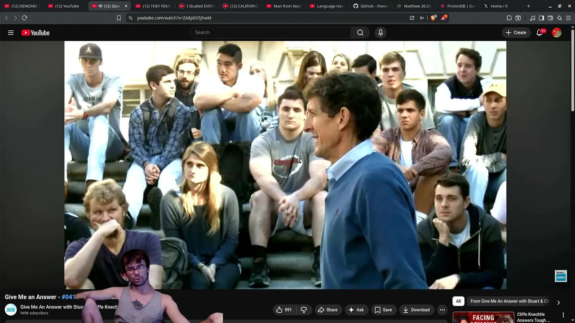This screenshot has width=575, height=323.
Task: Open a new browser tab
Action: pyautogui.click(x=528, y=6)
